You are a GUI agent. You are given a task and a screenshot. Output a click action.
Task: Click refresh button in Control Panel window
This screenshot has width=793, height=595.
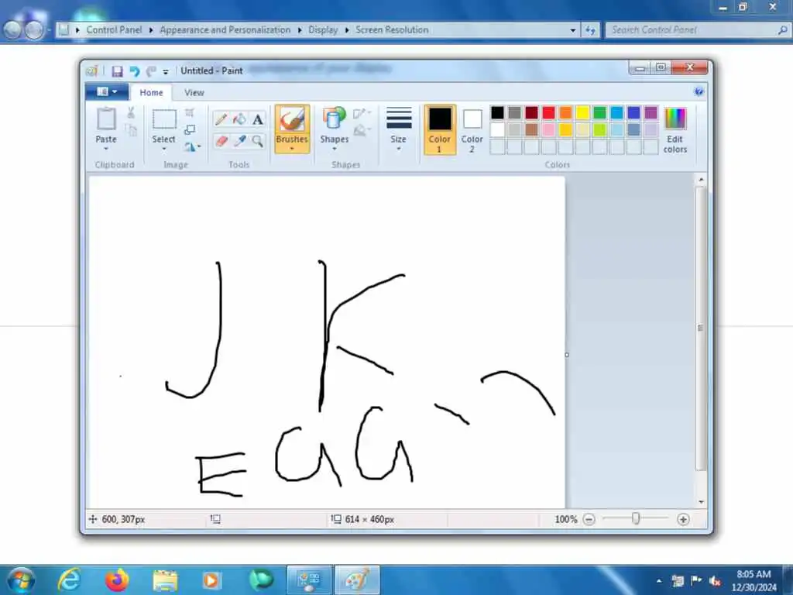(x=590, y=30)
